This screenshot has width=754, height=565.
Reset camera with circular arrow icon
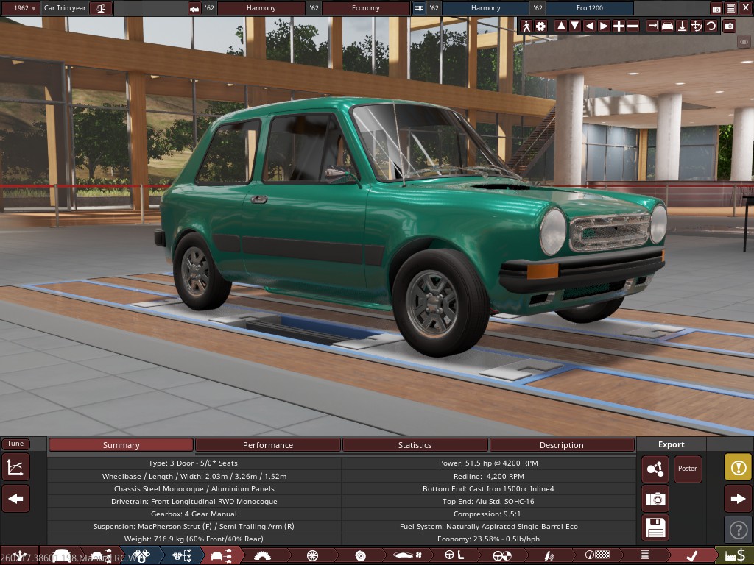coord(711,26)
